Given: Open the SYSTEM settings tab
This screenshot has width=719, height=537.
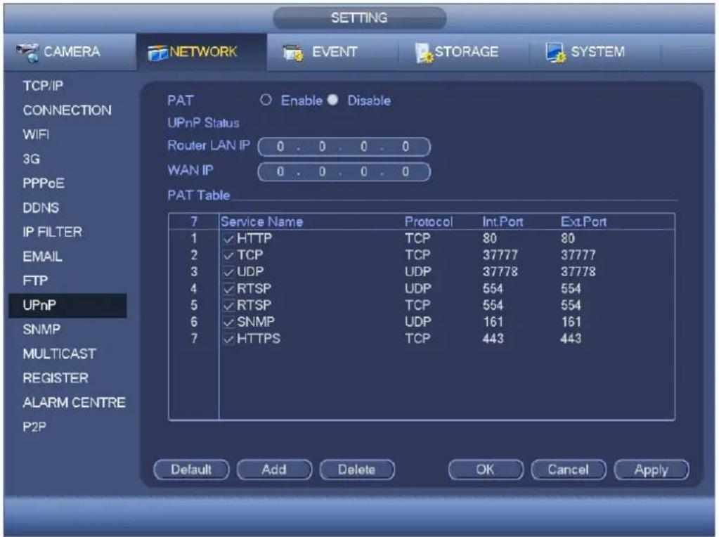Looking at the screenshot, I should (x=595, y=52).
